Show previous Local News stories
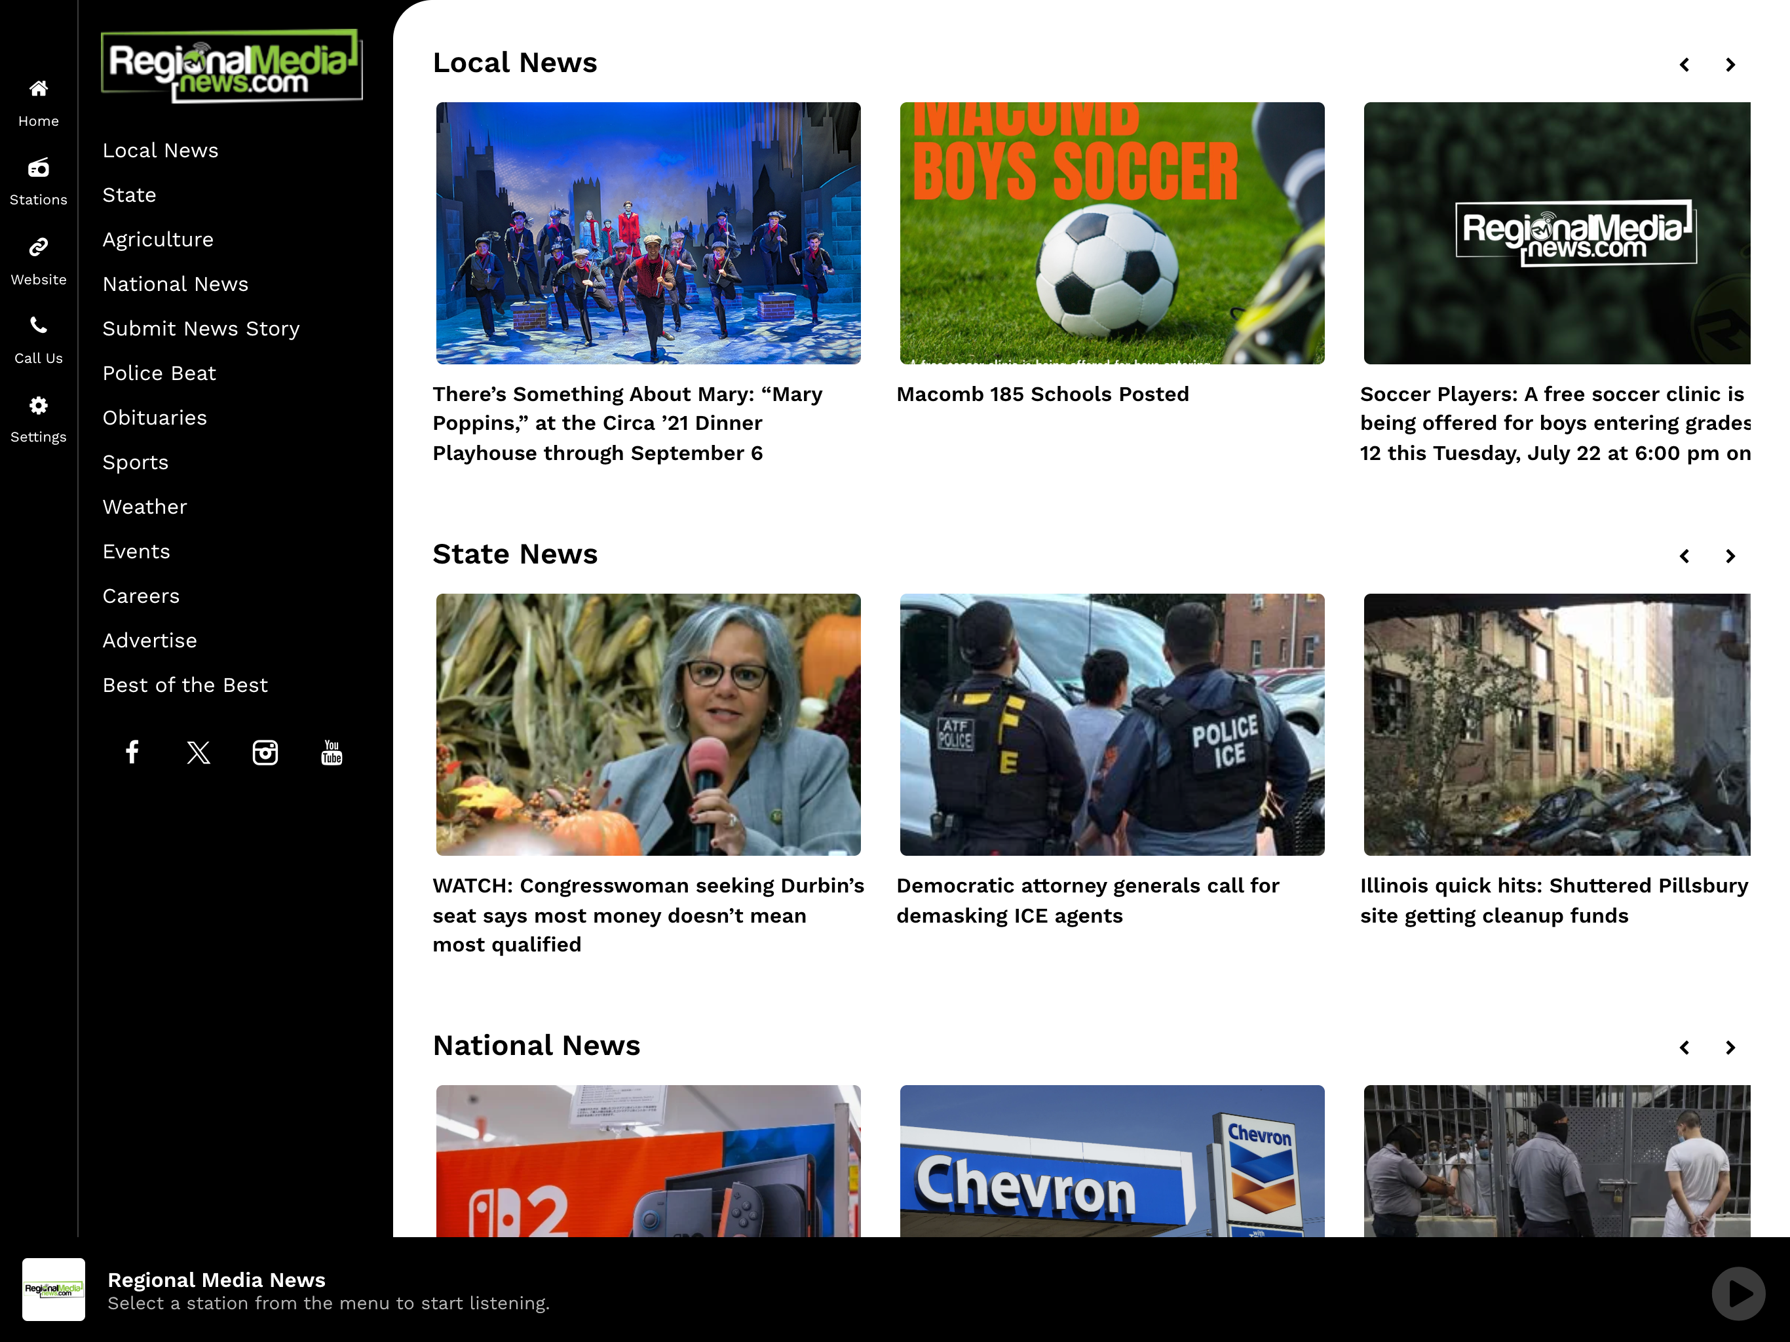The image size is (1790, 1342). [x=1685, y=64]
